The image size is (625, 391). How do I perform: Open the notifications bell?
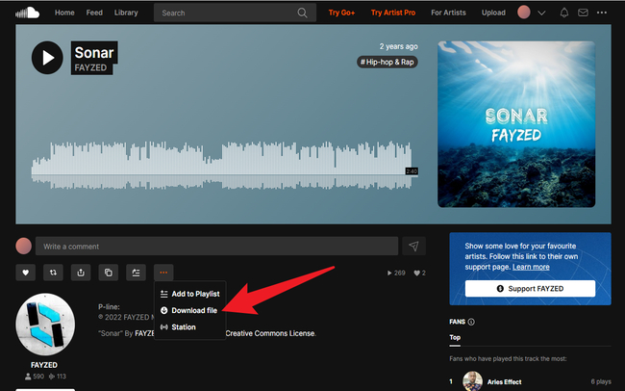[564, 13]
